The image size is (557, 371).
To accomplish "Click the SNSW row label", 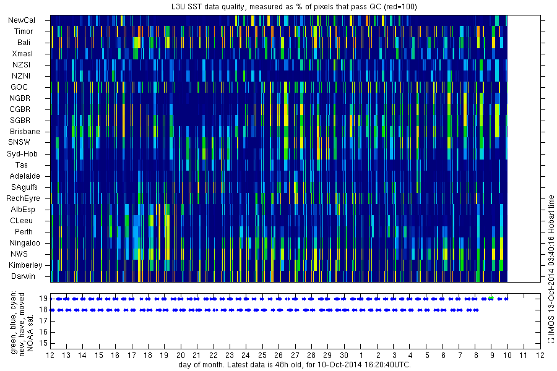I will click(x=19, y=142).
